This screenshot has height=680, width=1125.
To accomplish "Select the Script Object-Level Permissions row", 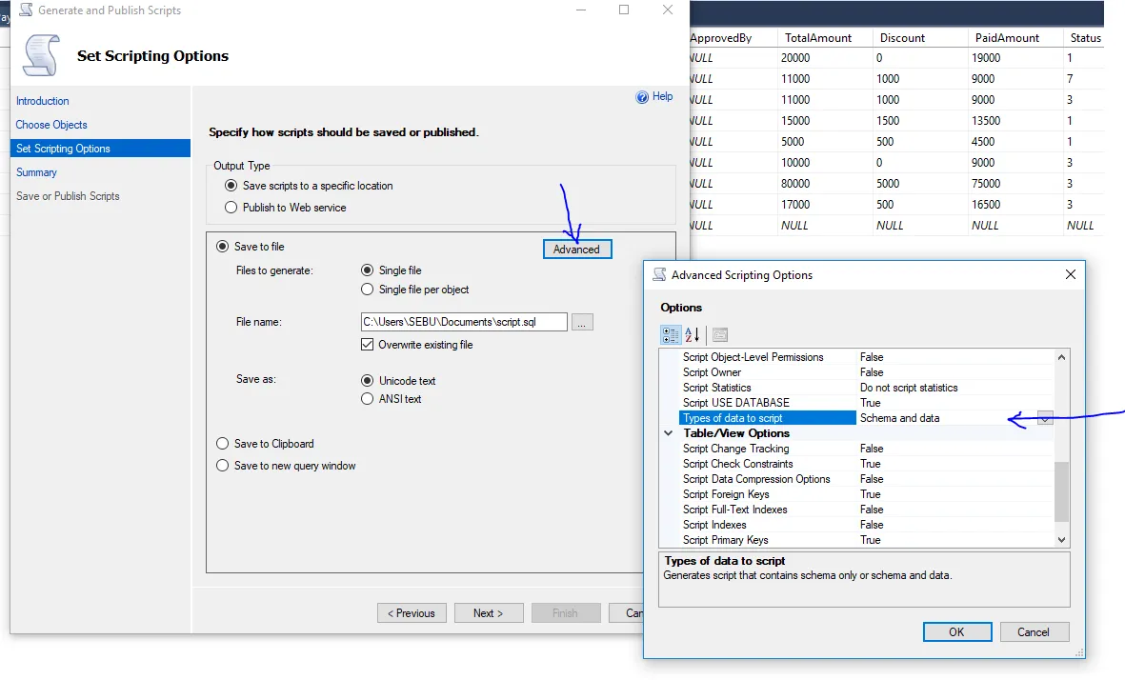I will pyautogui.click(x=866, y=357).
